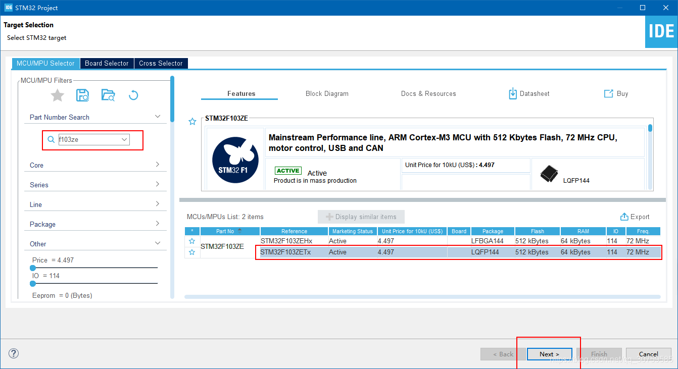Click the Reference column header
Viewport: 678px width, 369px height.
tap(294, 231)
